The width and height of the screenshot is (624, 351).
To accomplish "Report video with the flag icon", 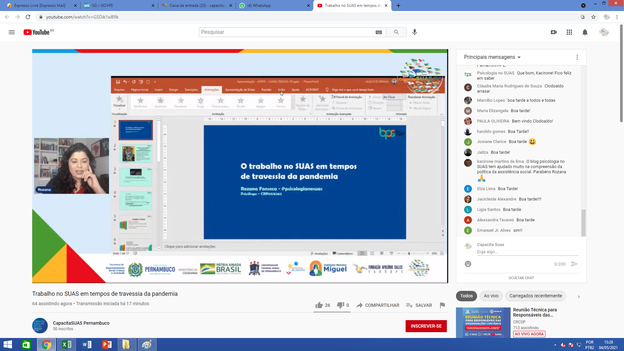I will (x=442, y=305).
